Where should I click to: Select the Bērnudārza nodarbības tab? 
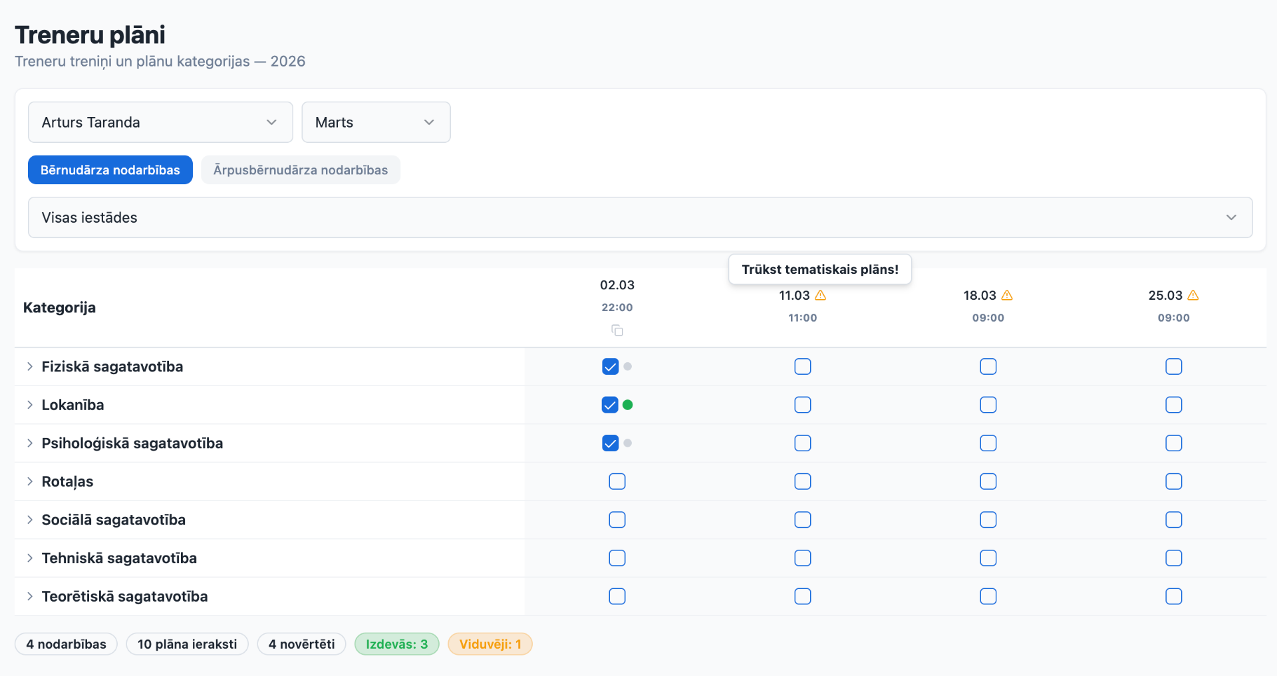click(110, 170)
